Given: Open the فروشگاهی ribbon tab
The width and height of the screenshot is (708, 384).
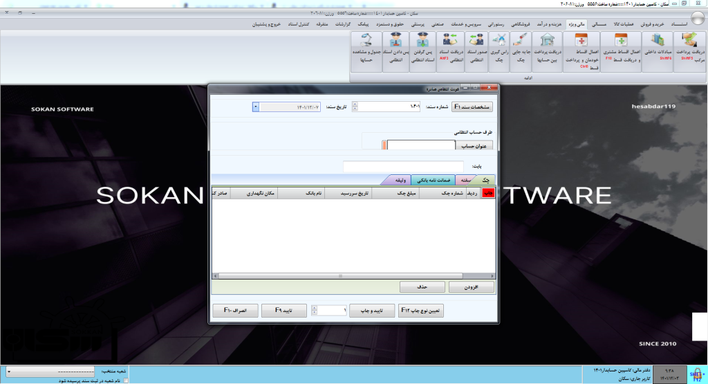Looking at the screenshot, I should (x=521, y=24).
